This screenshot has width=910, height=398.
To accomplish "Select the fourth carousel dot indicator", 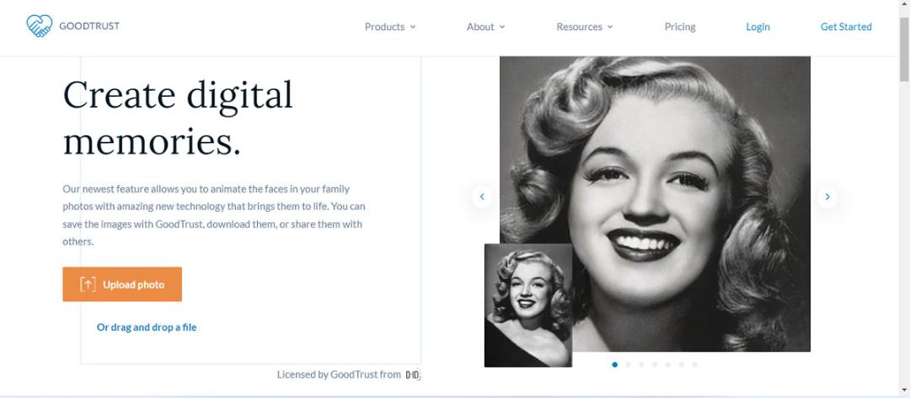I will pos(655,364).
